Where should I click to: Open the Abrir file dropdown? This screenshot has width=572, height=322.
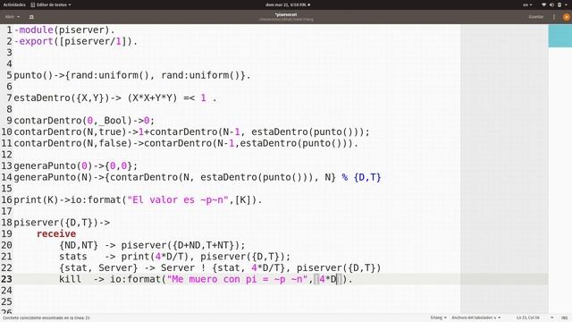click(13, 17)
